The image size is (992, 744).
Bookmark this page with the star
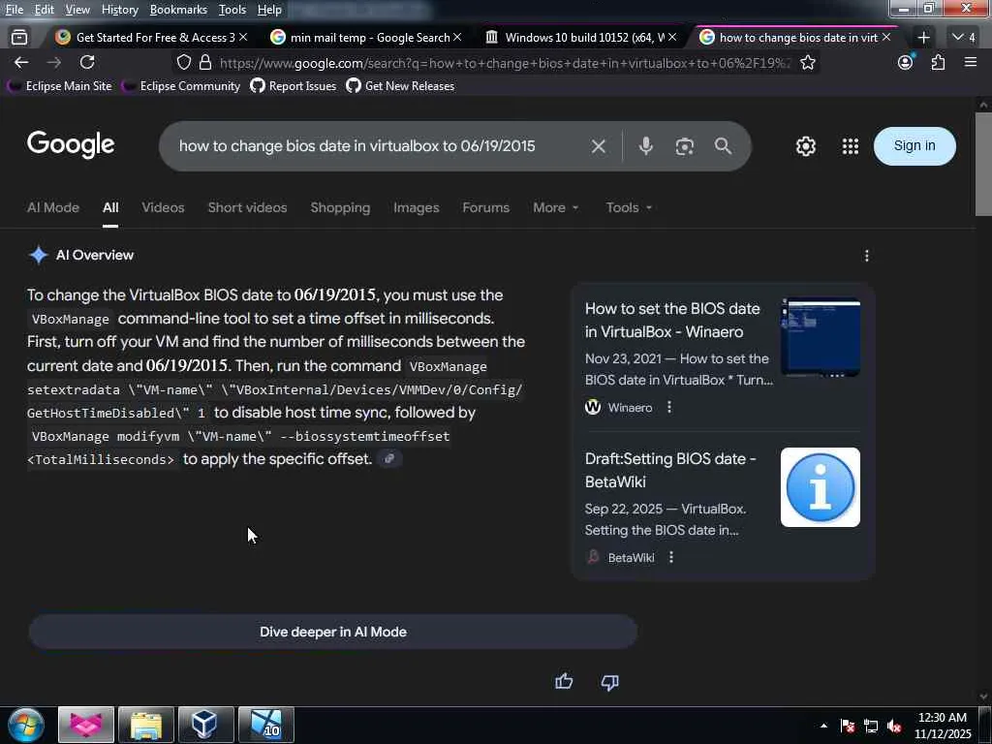tap(807, 62)
